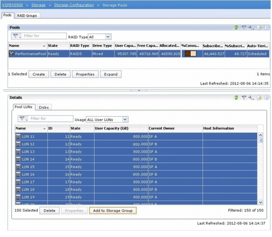Click the Expand button for the pool

tap(110, 74)
